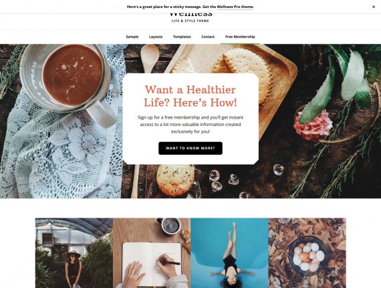Go to the Layouts menu item

point(156,37)
